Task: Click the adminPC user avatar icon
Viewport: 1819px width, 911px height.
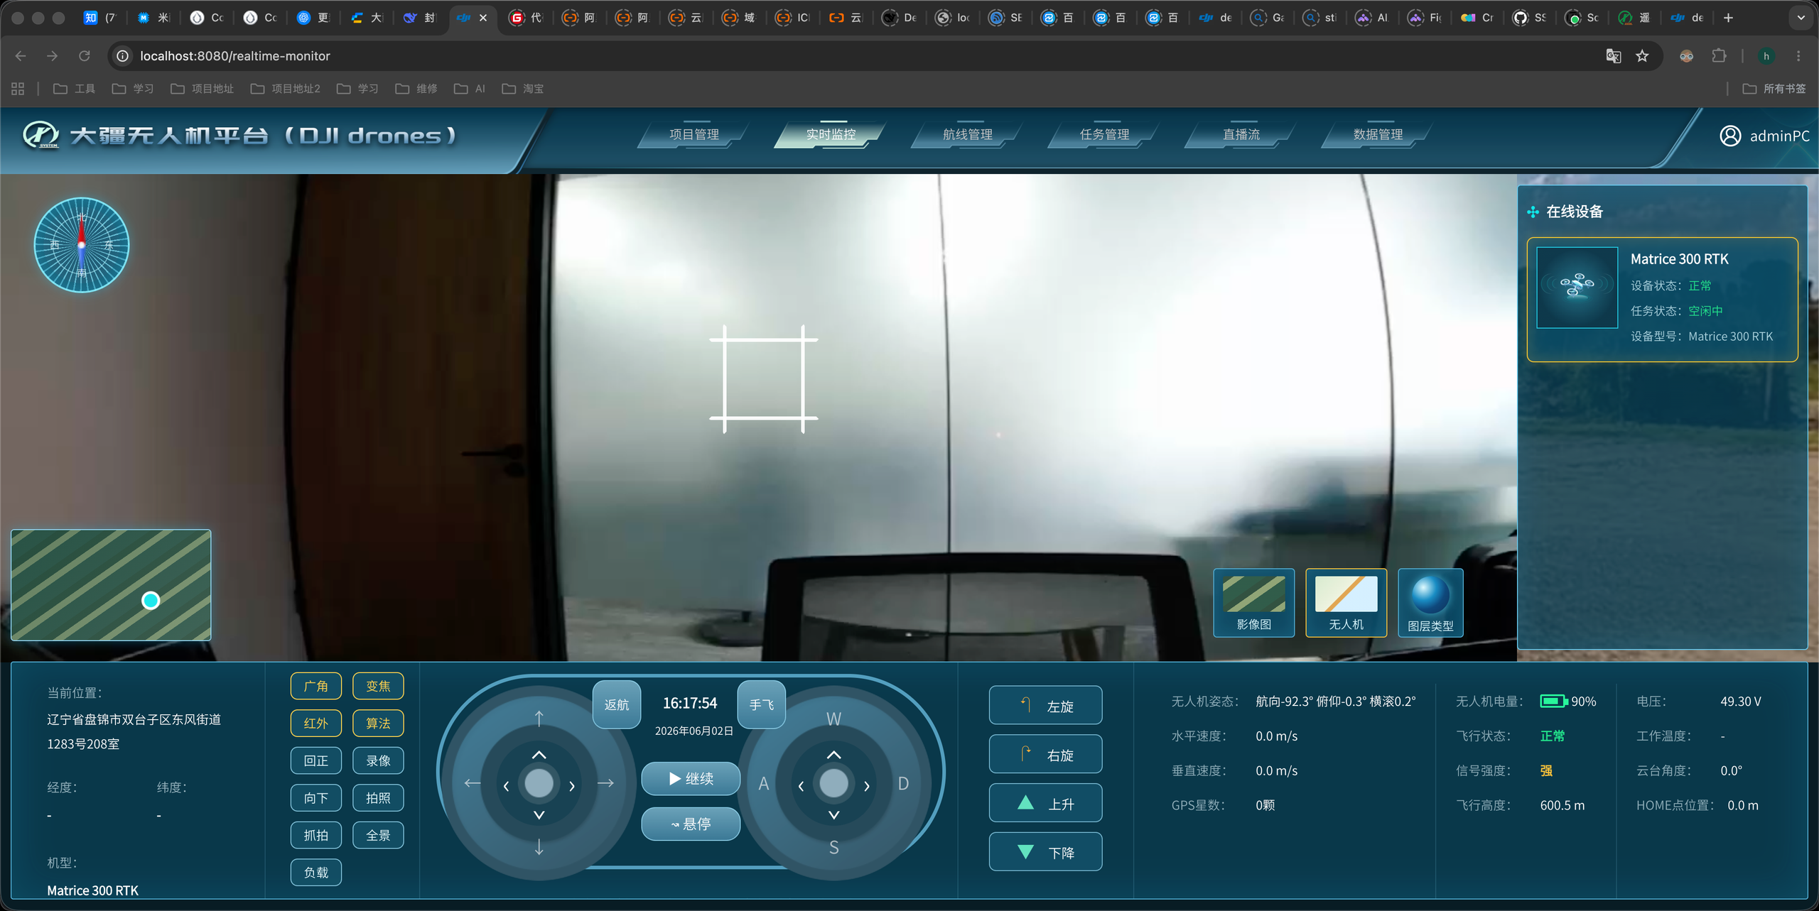Action: 1730,136
